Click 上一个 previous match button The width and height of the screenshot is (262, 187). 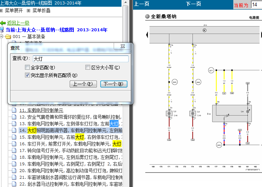(x=83, y=84)
